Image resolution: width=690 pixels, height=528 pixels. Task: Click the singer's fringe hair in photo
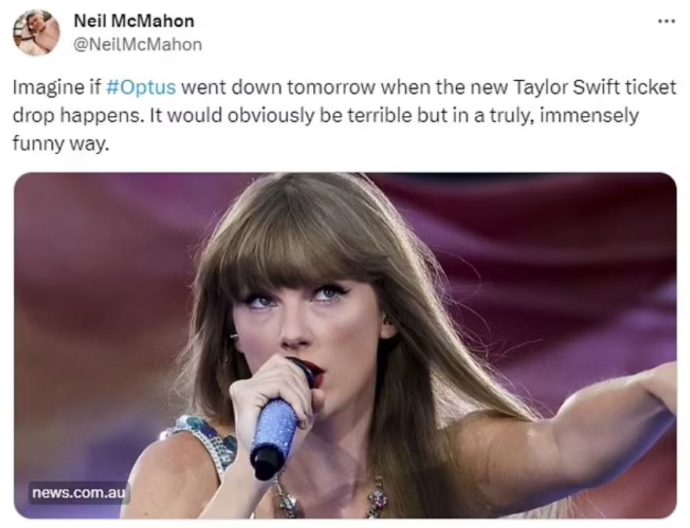tap(290, 251)
